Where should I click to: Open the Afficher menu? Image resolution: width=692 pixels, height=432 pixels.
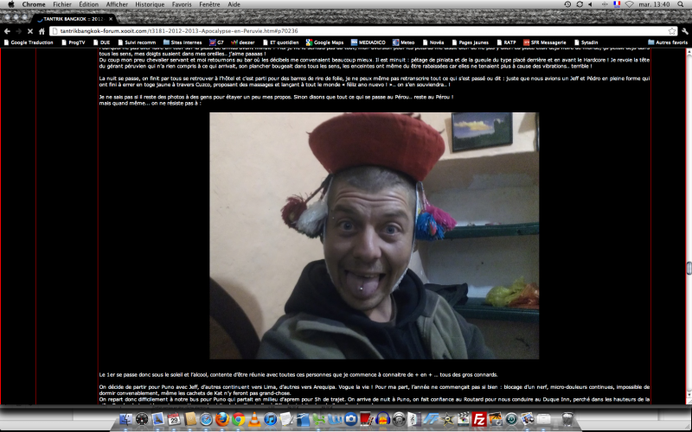(117, 4)
